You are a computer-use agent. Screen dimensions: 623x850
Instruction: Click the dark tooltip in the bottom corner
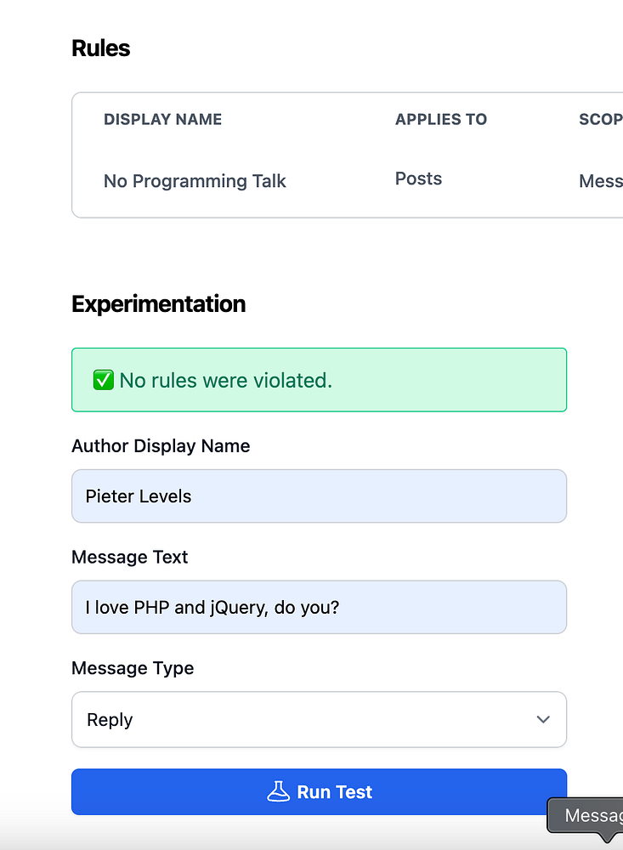[x=591, y=816]
